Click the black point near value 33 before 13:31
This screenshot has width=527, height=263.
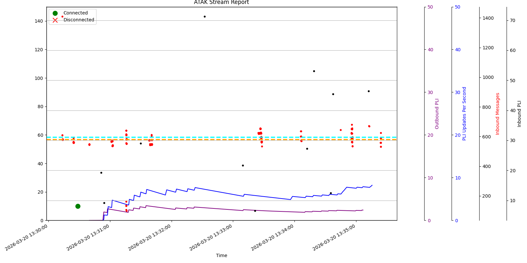tap(101, 173)
